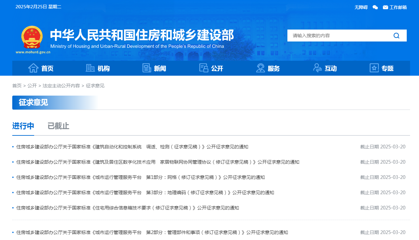
Task: Open 城市运行管理服务平台 第3部分 地理编码 notice
Action: click(145, 193)
